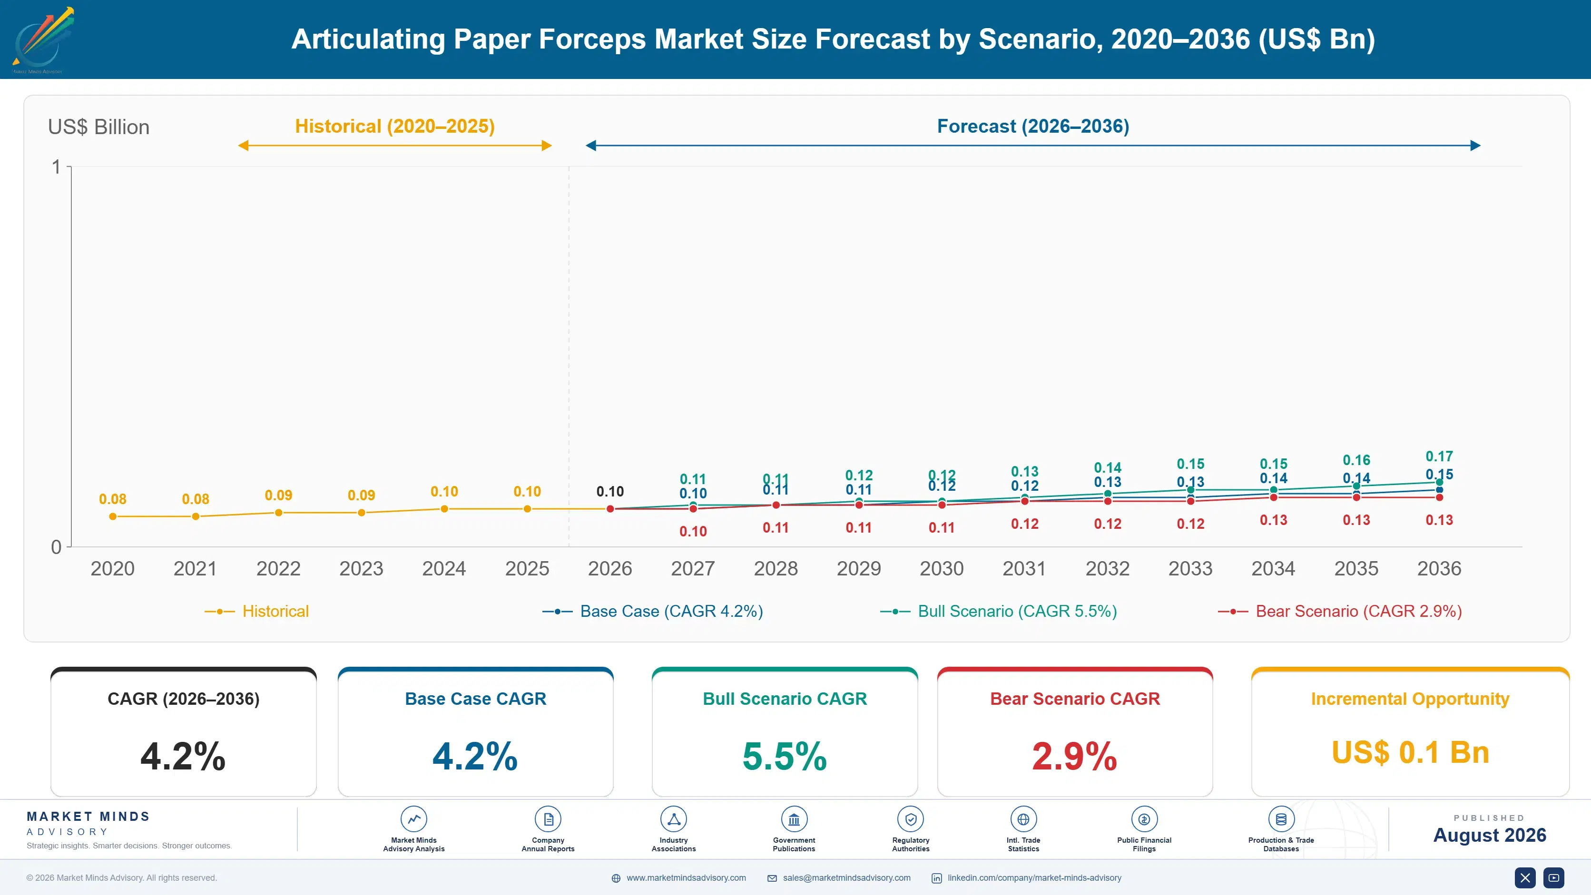Click the Intl. Trade Statistics globe icon
This screenshot has height=895, width=1591.
point(1023,819)
